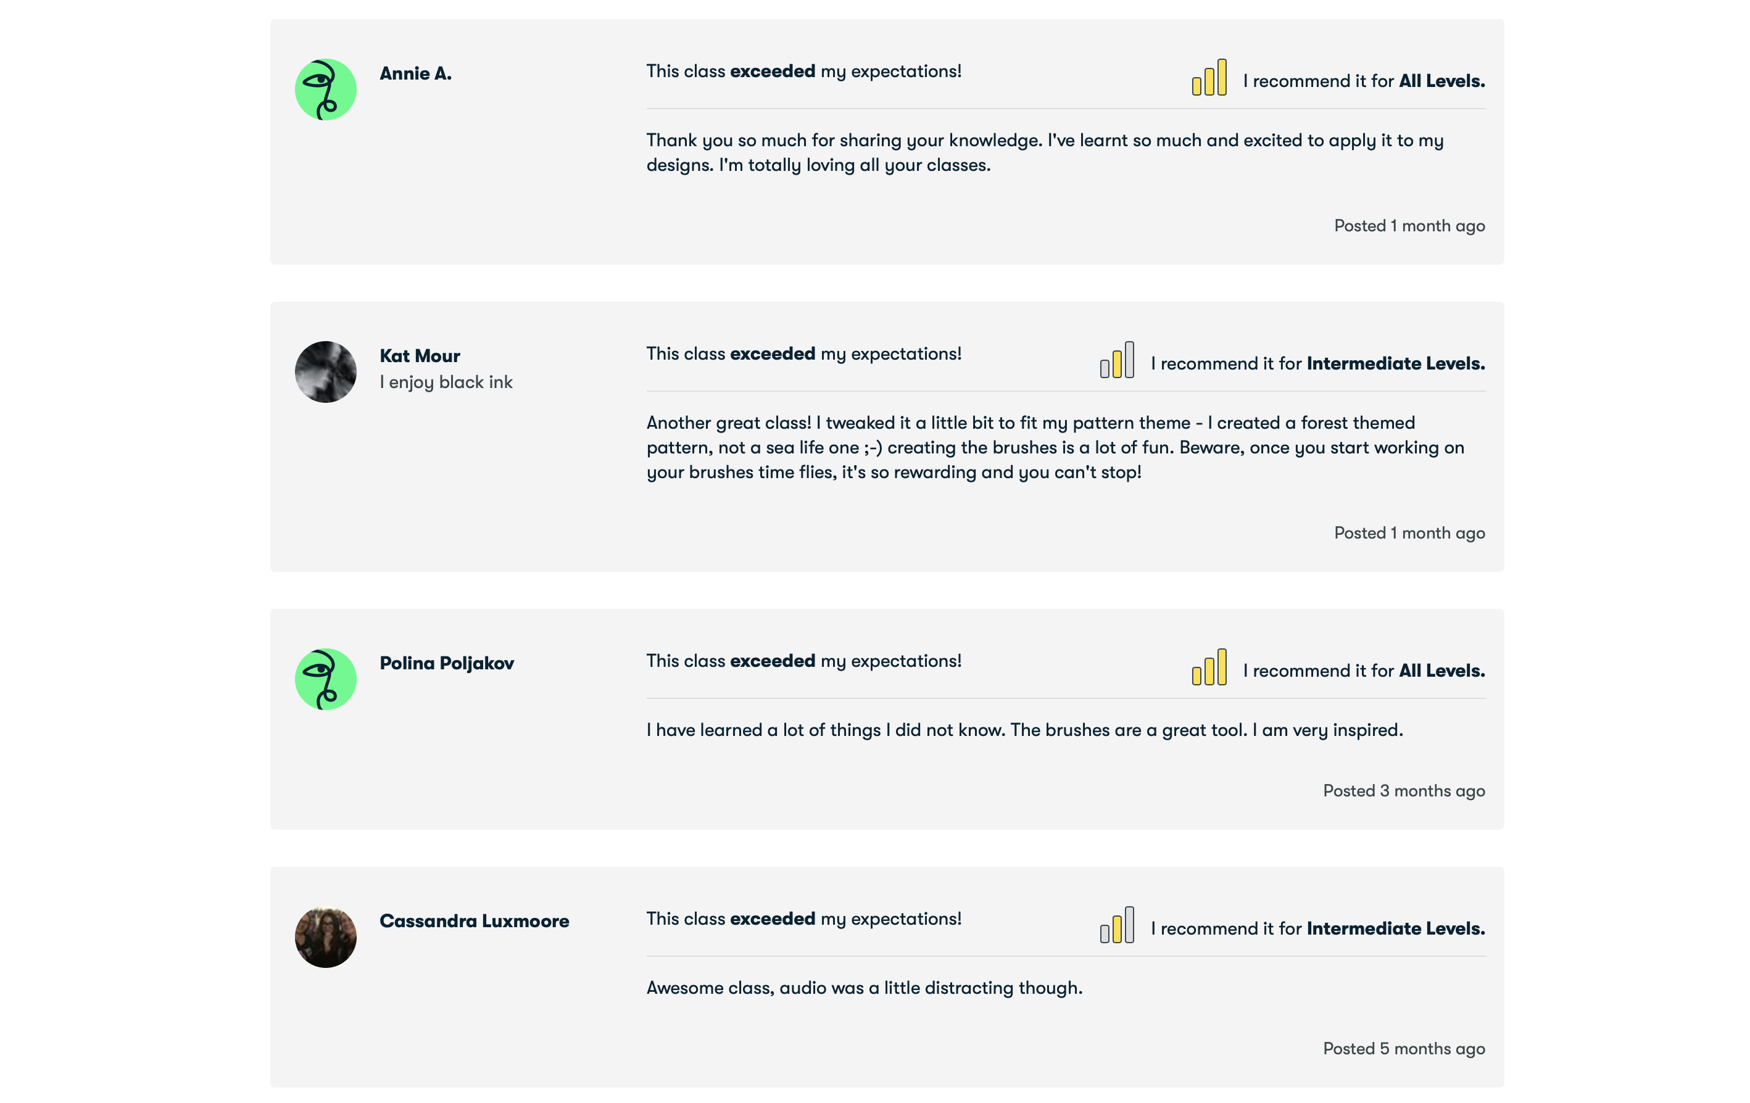The height and width of the screenshot is (1103, 1750).
Task: Click level bars icon in Cassandra Luxmoore's review
Action: [1117, 925]
